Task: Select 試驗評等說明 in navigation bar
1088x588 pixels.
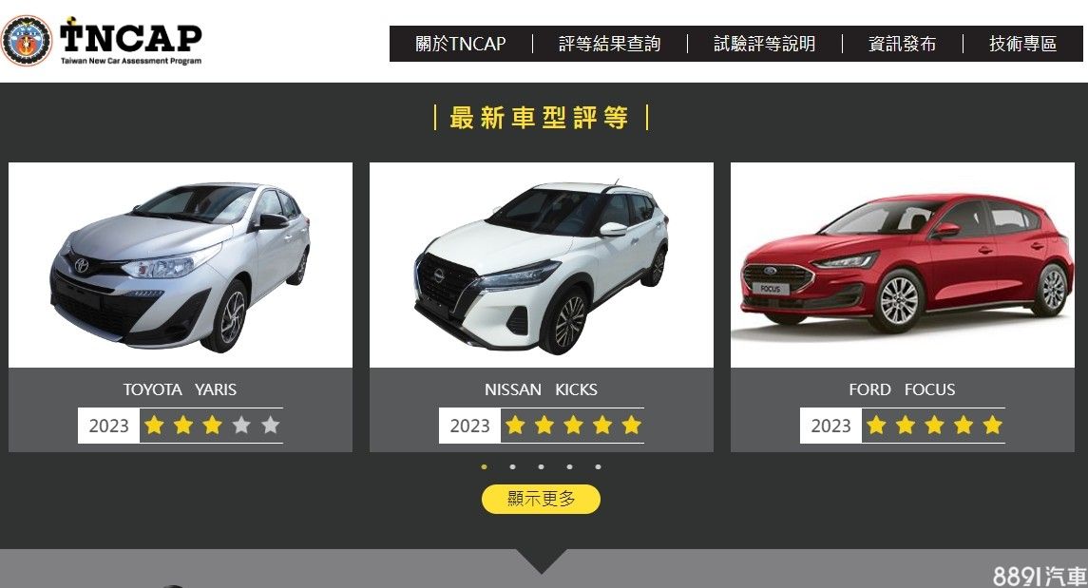Action: [764, 44]
